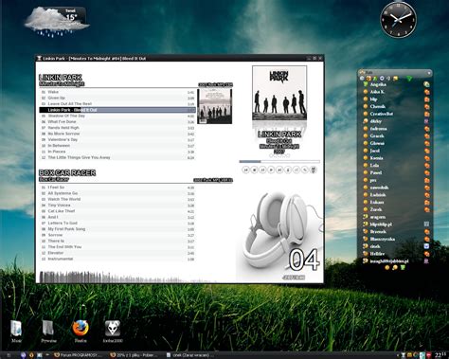The image size is (449, 359).
Task: Click round blue icon in messenger toolbar
Action: 382,79
